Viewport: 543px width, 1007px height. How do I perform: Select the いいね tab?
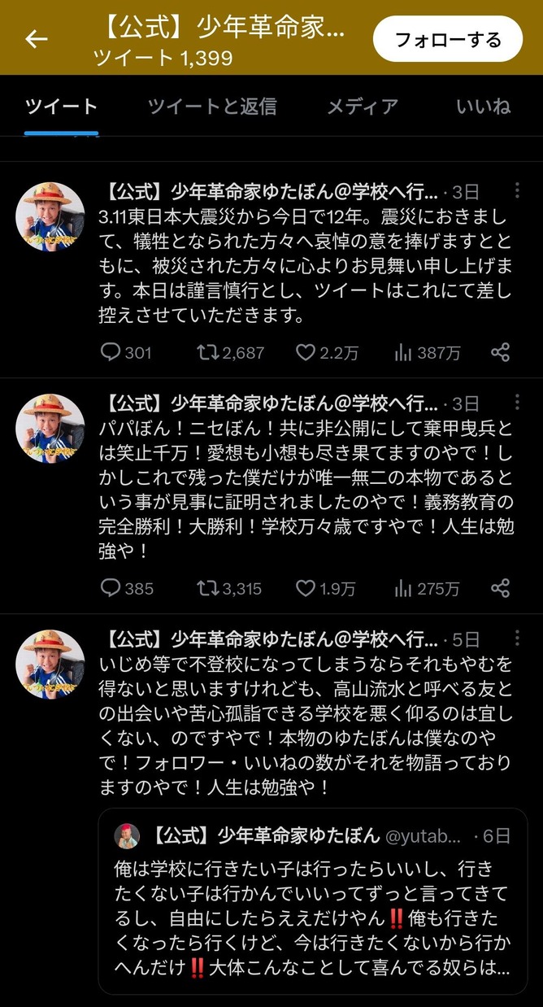click(x=483, y=106)
